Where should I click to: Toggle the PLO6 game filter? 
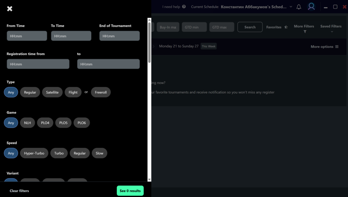(x=82, y=123)
